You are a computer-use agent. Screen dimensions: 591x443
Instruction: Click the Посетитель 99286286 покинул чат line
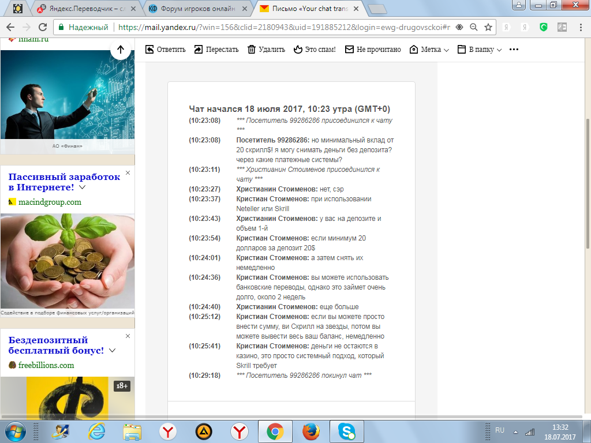pos(304,375)
